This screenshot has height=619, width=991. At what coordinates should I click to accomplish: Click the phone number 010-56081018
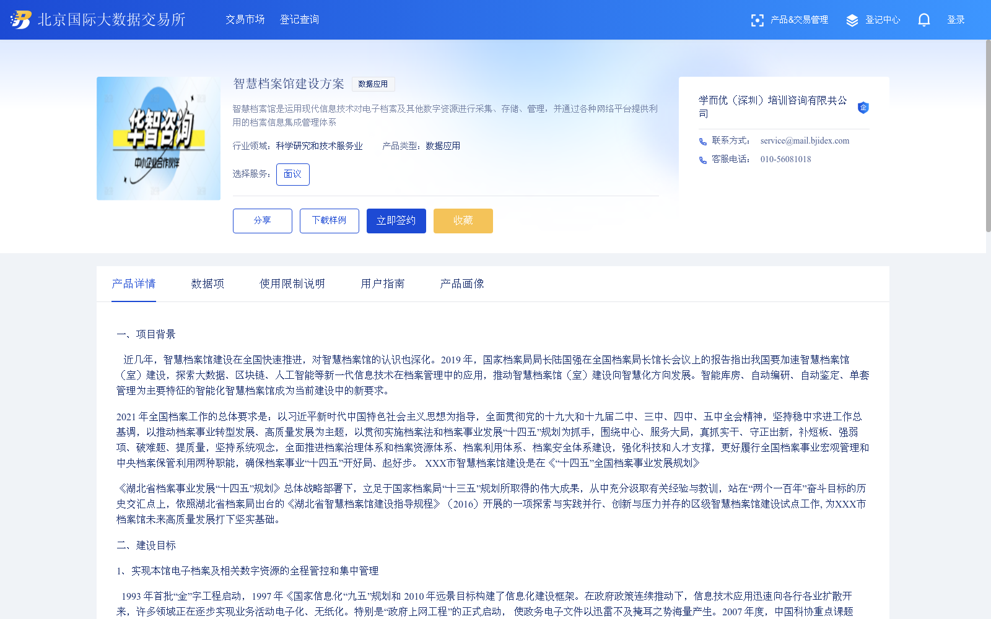point(786,160)
